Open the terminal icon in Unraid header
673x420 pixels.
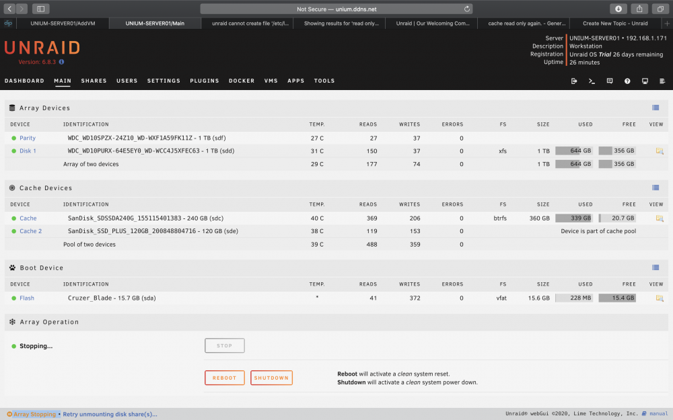click(x=592, y=81)
